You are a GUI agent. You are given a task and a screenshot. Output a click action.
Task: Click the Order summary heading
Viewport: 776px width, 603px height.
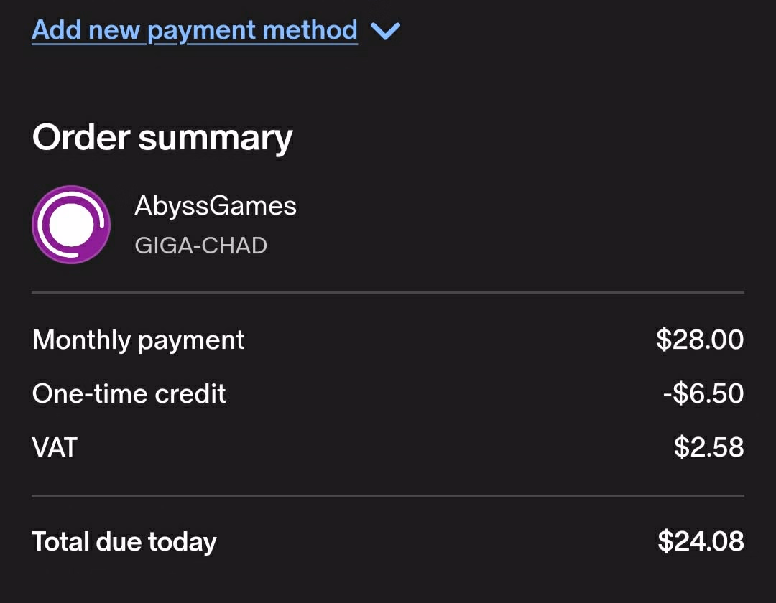(162, 136)
